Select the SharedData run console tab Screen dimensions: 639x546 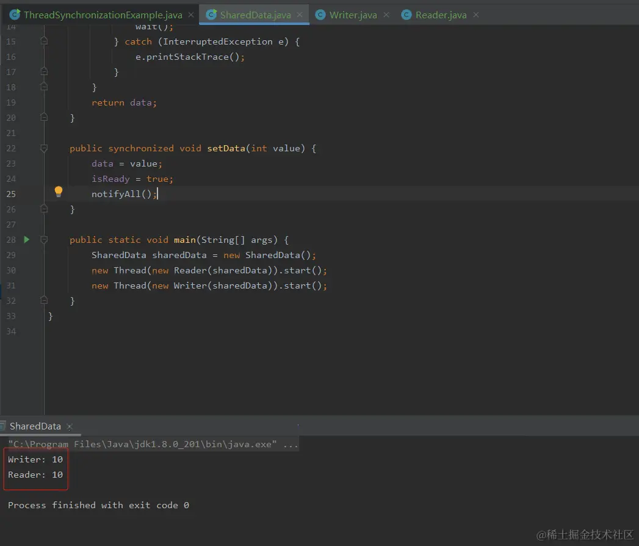(35, 426)
